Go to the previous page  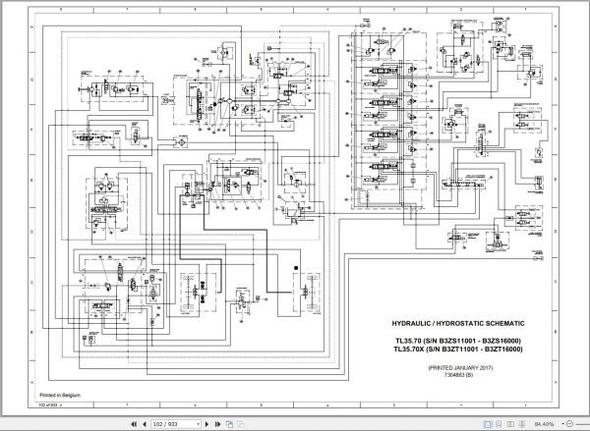pyautogui.click(x=145, y=424)
